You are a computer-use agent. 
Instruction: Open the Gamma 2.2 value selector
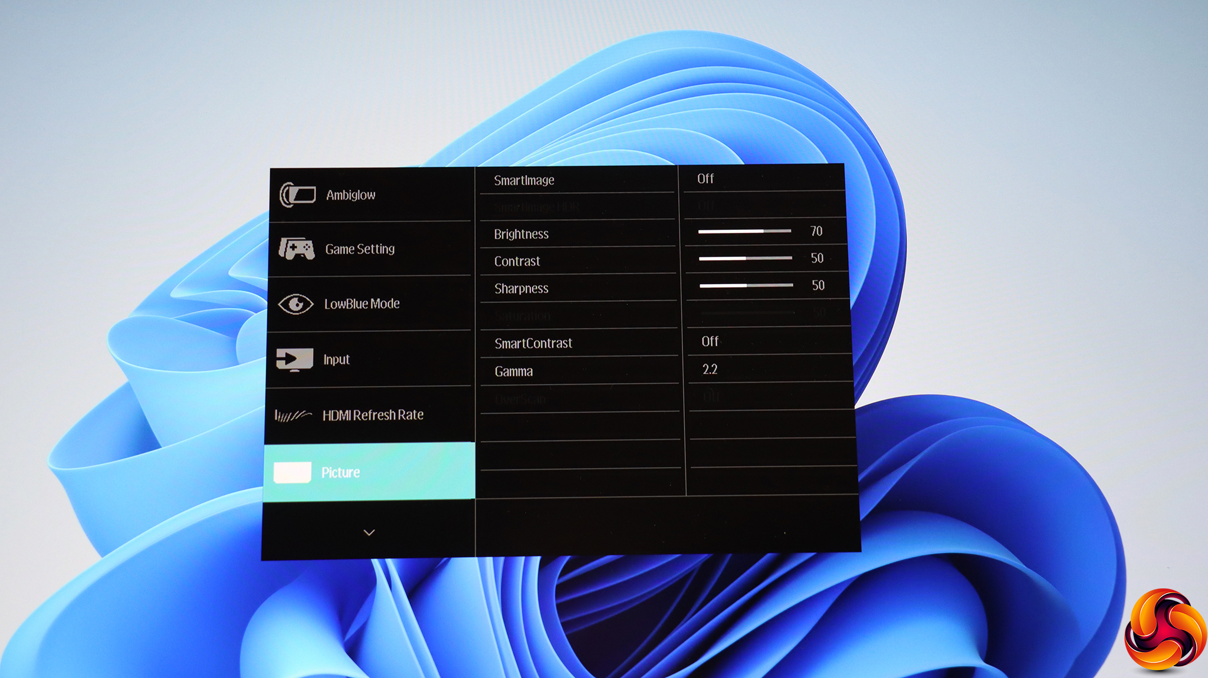tap(710, 370)
